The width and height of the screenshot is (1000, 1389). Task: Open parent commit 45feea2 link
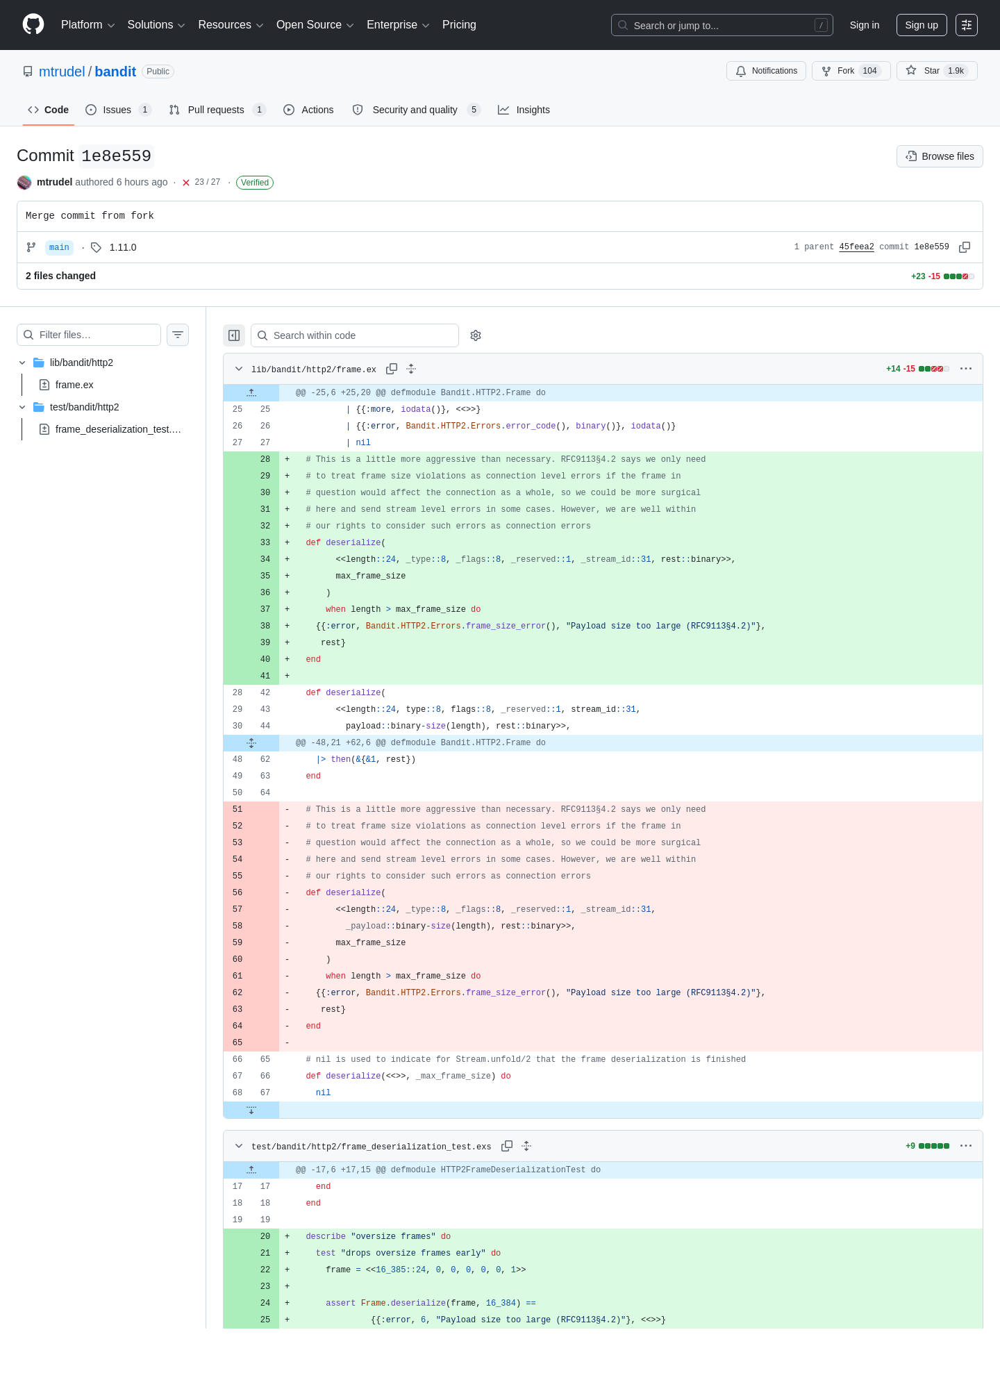pyautogui.click(x=856, y=247)
